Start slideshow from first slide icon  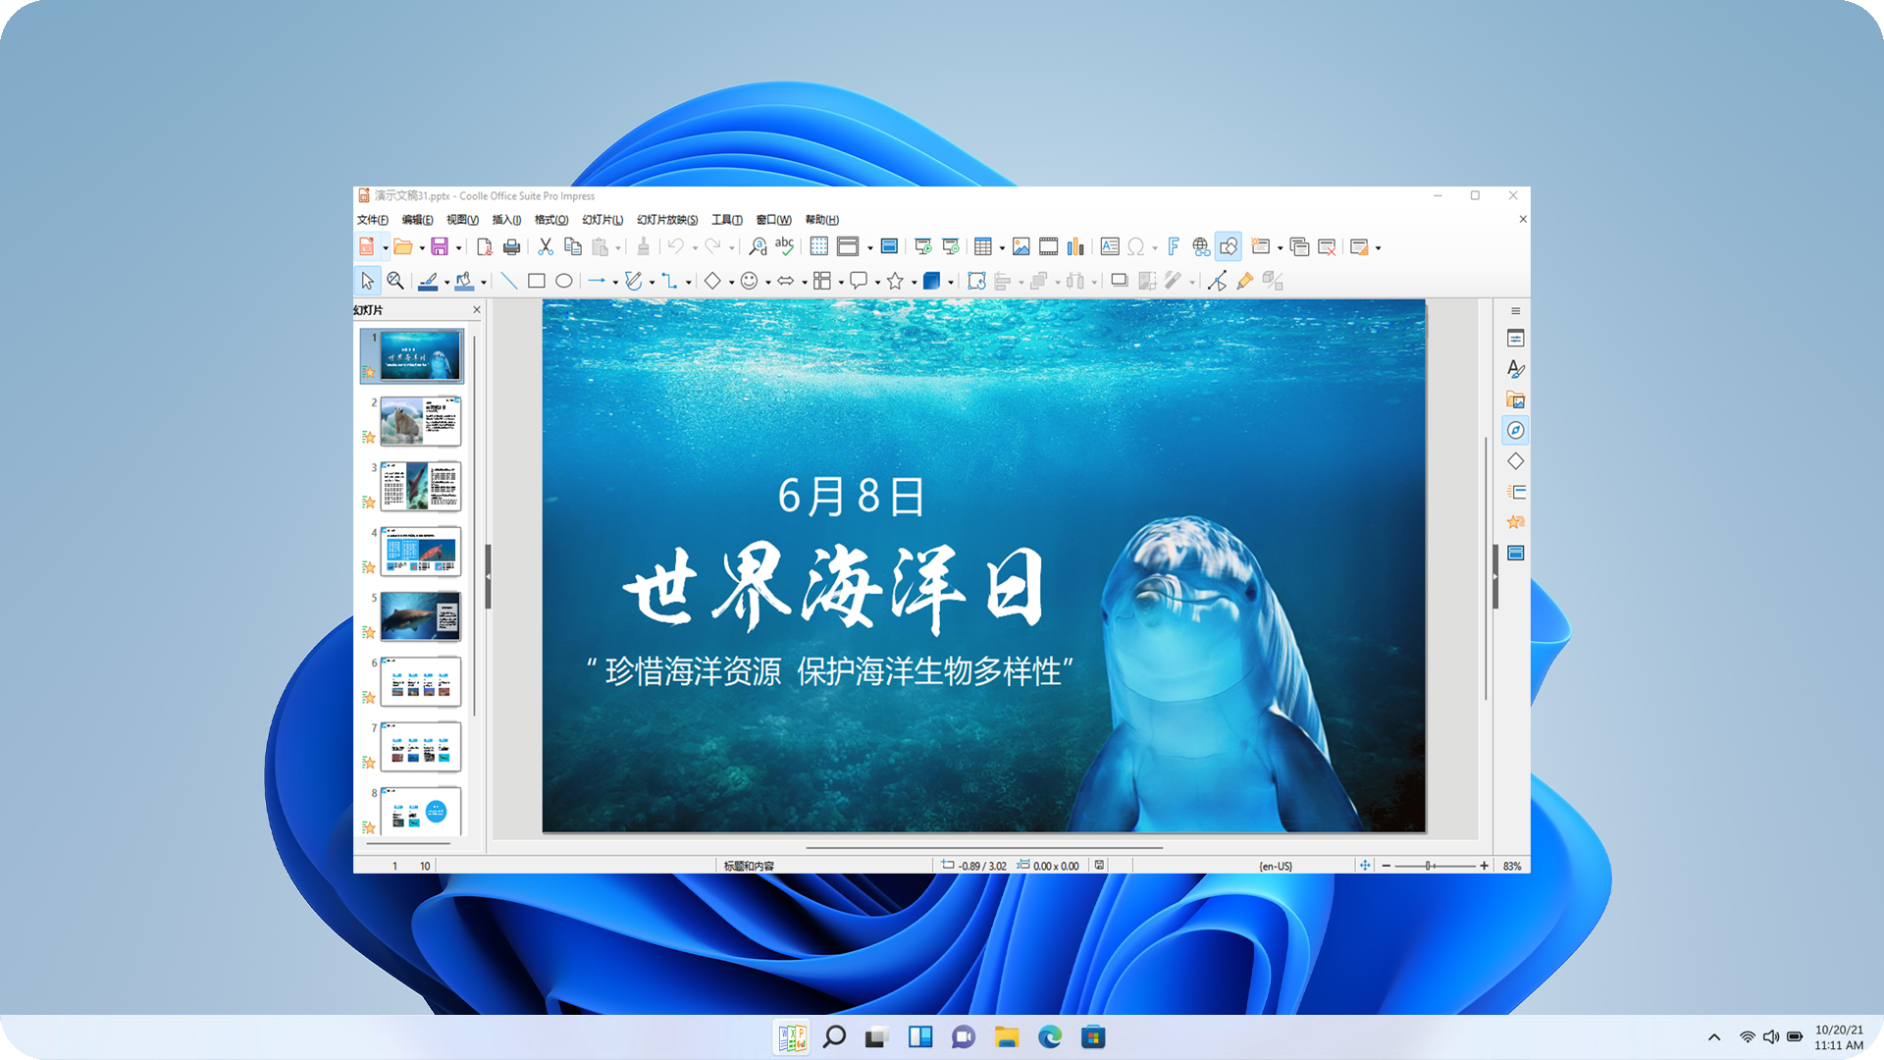coord(922,246)
